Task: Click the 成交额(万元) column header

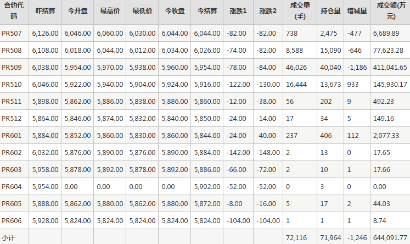Action: (391, 11)
